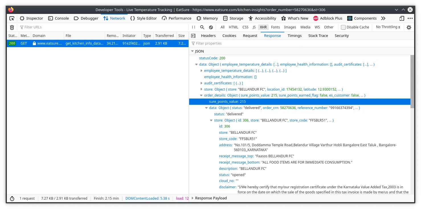Show the Stack Trace tab

[x=318, y=36]
